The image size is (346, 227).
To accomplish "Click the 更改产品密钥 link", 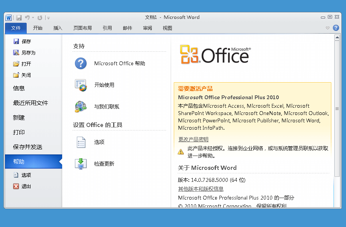I will [x=193, y=139].
